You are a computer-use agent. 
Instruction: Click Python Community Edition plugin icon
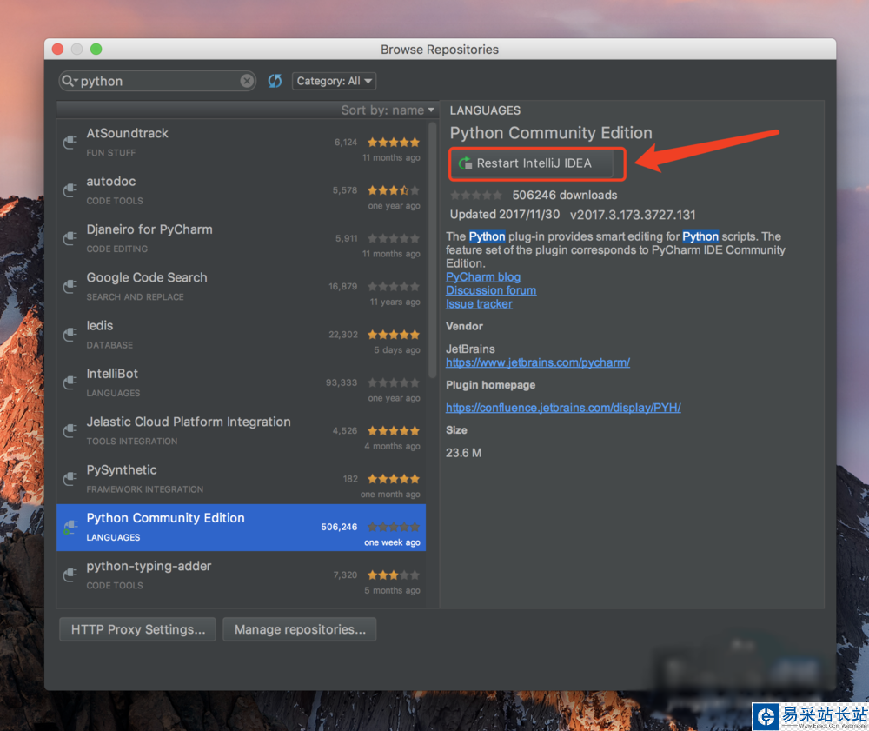70,527
